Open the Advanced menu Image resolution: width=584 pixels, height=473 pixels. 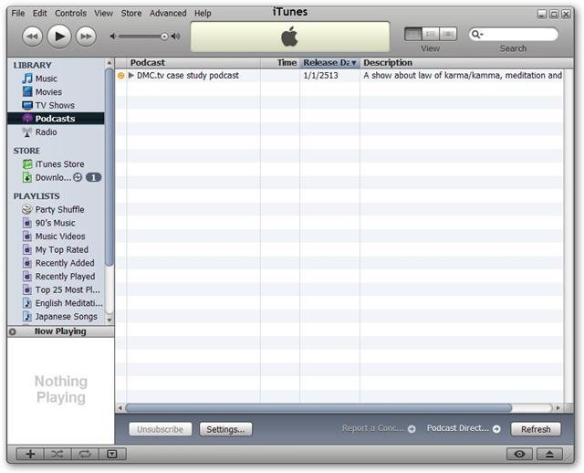click(x=167, y=13)
